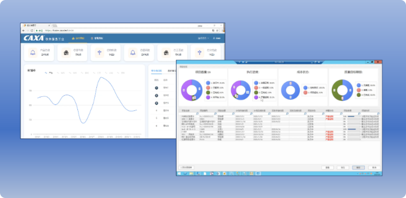
Task: Click the bottom-left button in the project dialog
Action: [x=186, y=168]
